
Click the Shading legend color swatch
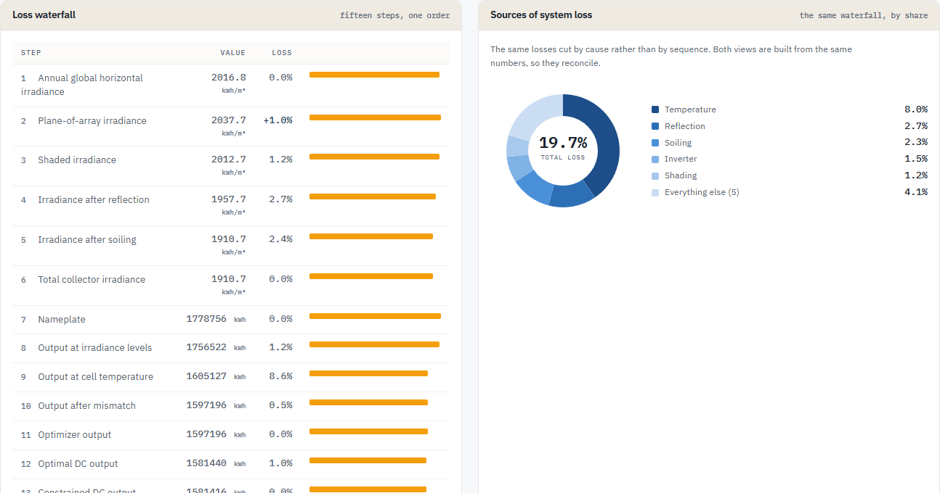655,175
